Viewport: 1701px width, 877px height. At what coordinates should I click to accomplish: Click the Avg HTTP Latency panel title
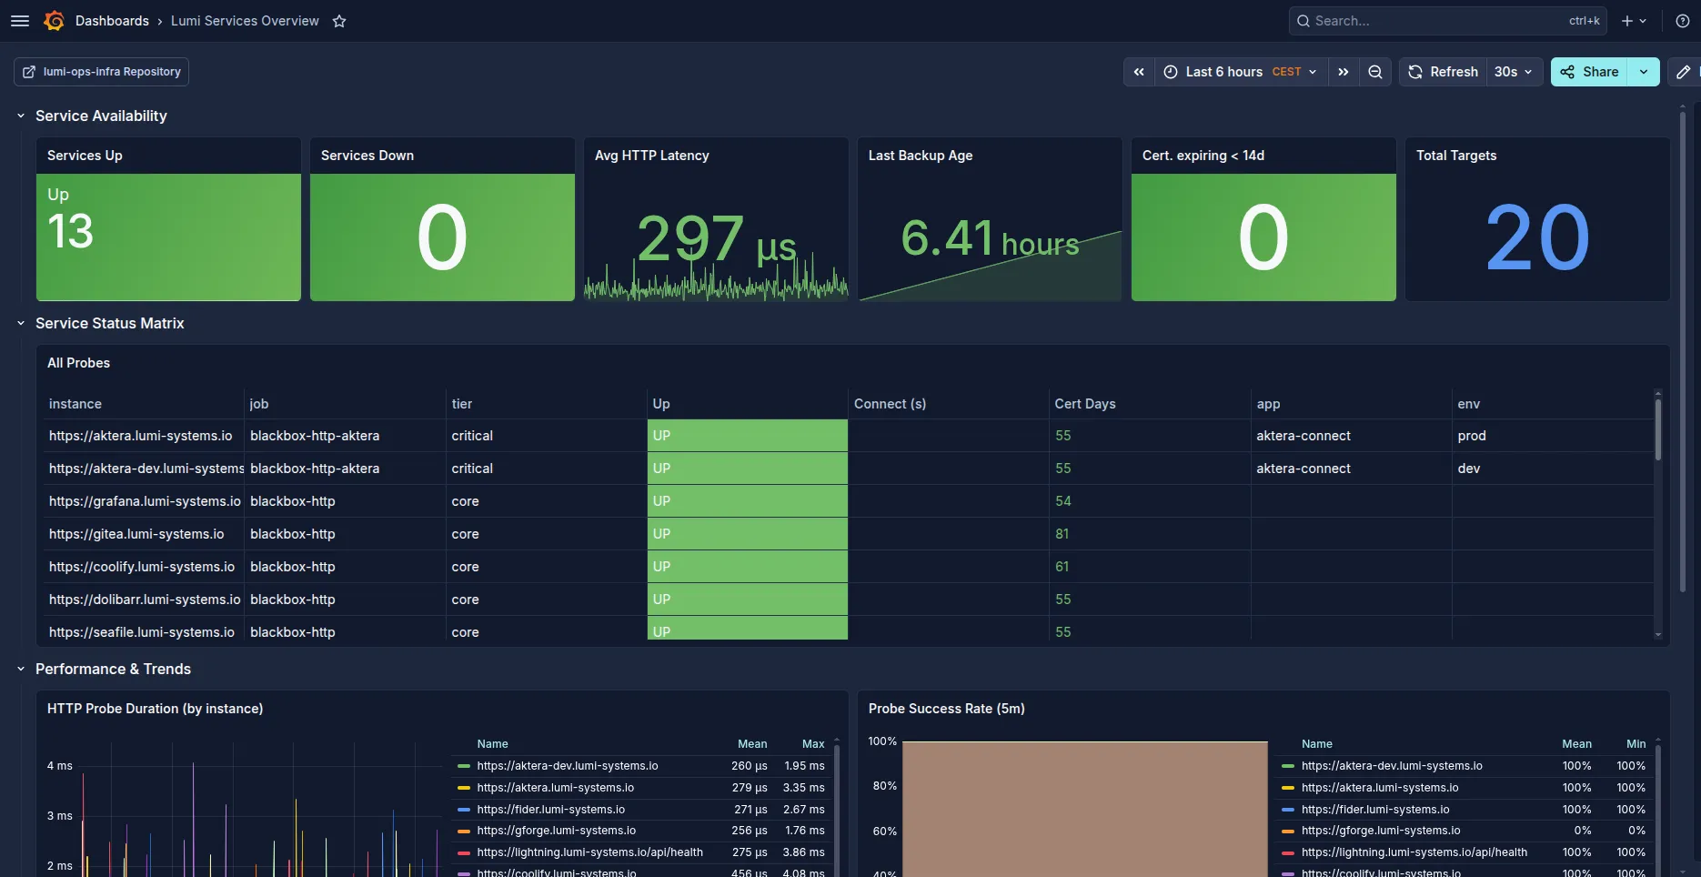click(x=652, y=156)
